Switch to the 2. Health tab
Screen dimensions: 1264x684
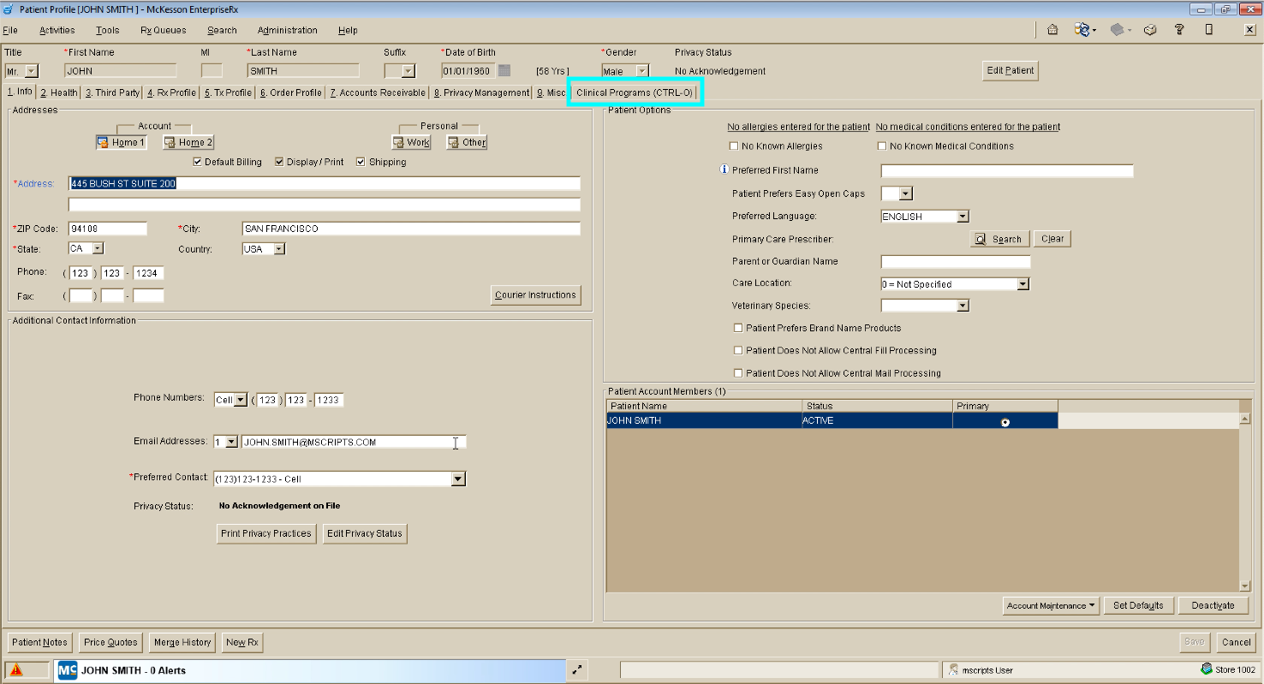point(59,92)
